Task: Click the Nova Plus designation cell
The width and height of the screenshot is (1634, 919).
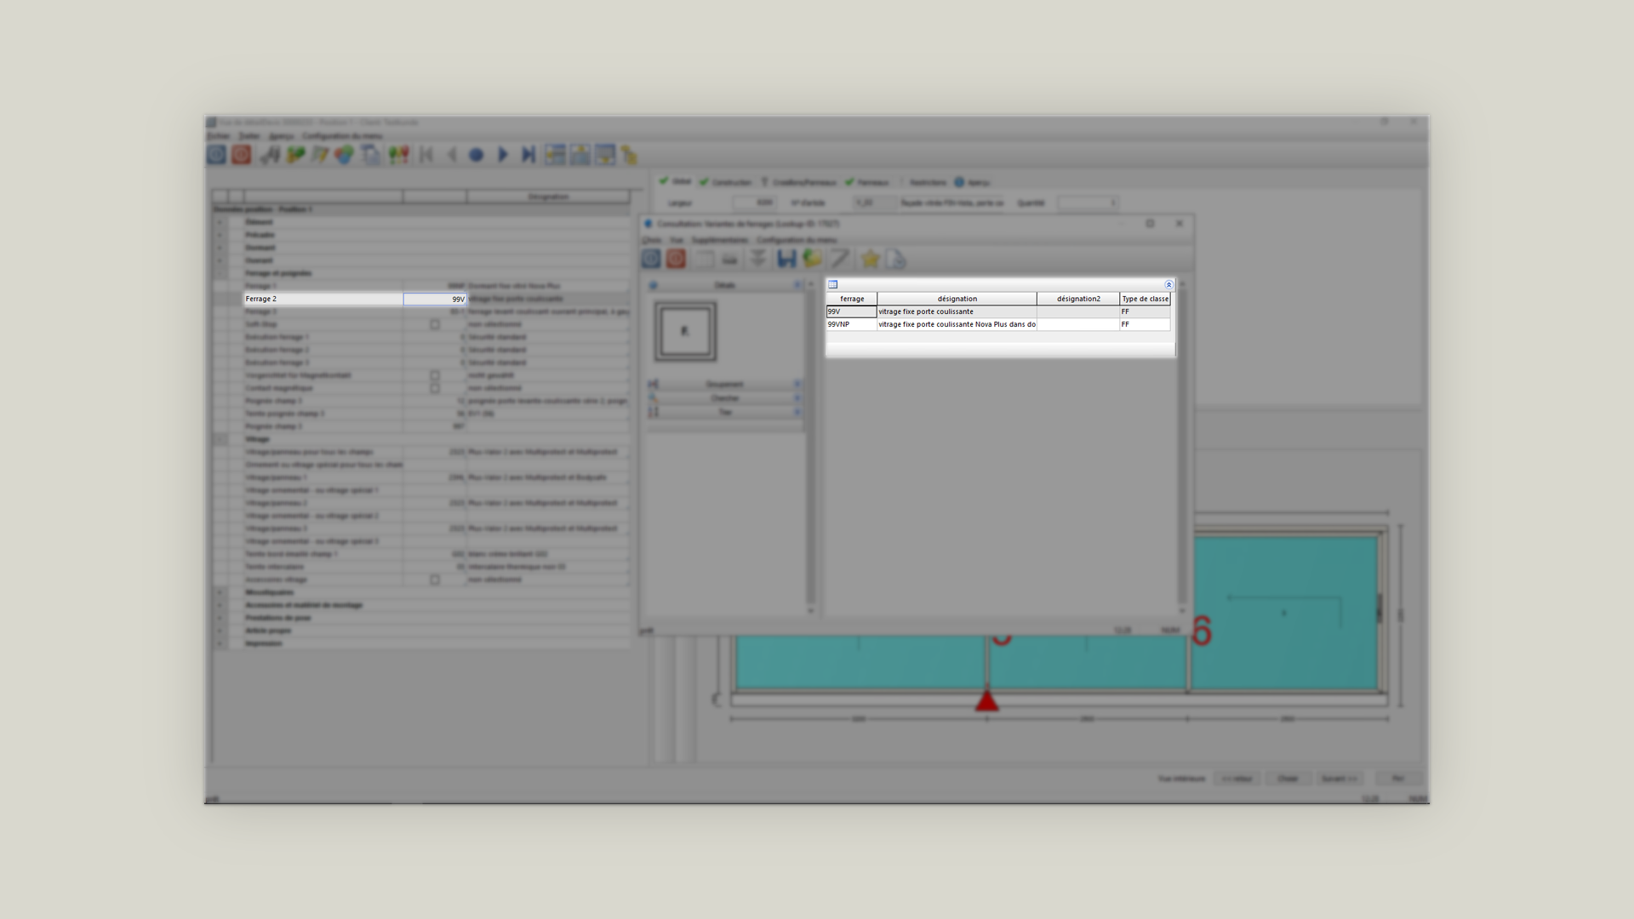Action: (x=957, y=324)
